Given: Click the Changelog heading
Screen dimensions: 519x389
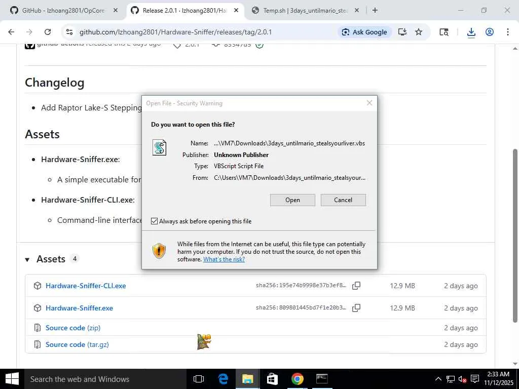Looking at the screenshot, I should (x=55, y=83).
